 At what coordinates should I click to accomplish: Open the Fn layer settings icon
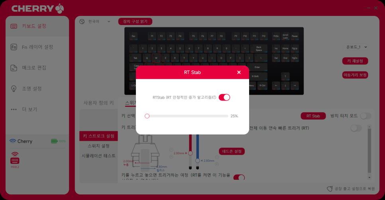coord(14,47)
